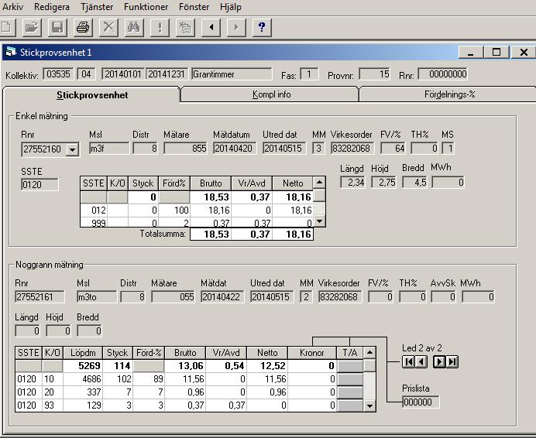The height and width of the screenshot is (438, 536).
Task: Click the Brutto column header in Enkel table
Action: [211, 183]
